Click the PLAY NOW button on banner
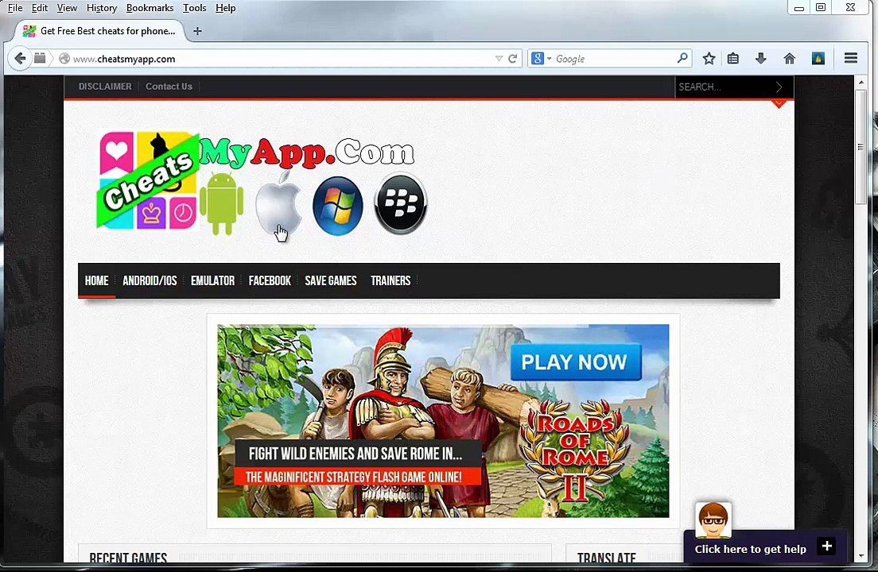The height and width of the screenshot is (572, 878). [x=575, y=361]
